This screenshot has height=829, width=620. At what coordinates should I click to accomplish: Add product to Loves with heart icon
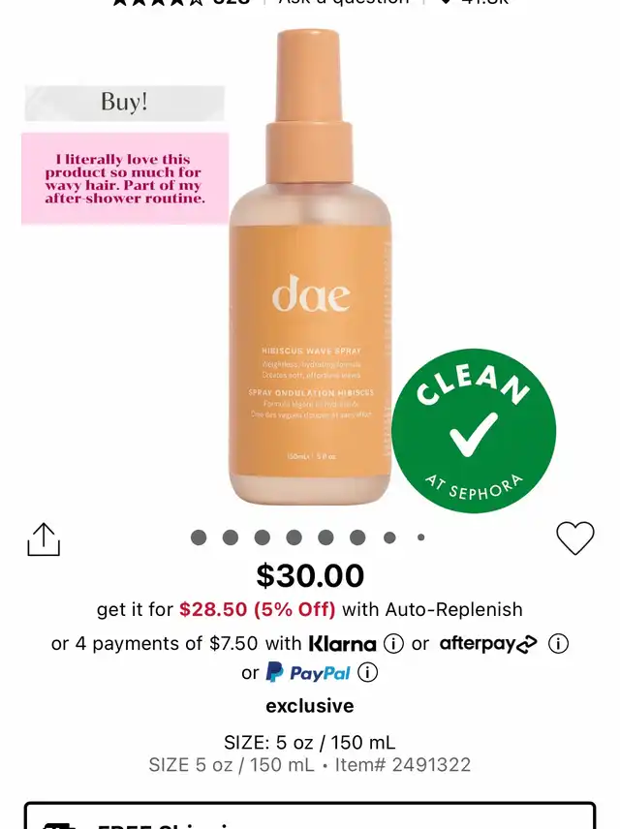(575, 538)
